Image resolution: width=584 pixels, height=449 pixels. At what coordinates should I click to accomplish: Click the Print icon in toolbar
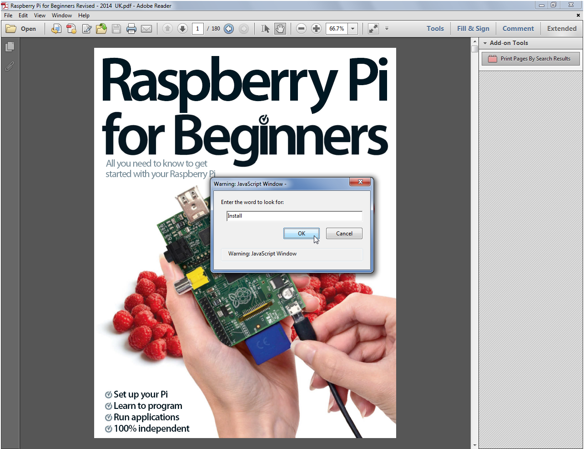tap(131, 29)
